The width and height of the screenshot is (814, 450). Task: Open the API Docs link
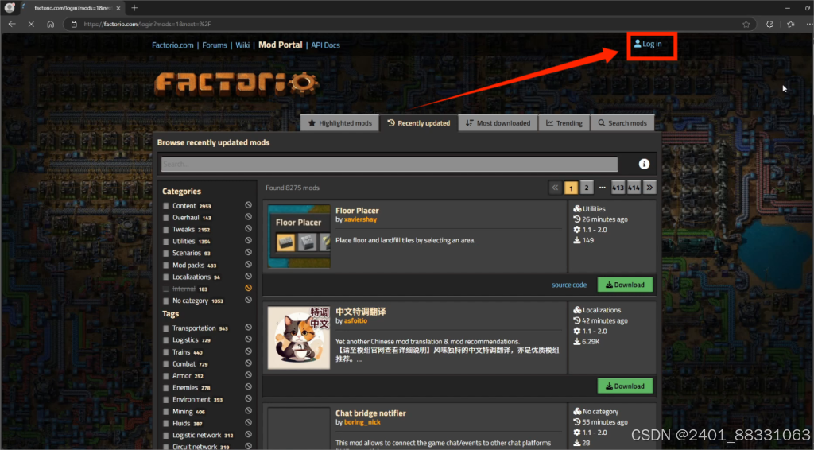tap(325, 45)
